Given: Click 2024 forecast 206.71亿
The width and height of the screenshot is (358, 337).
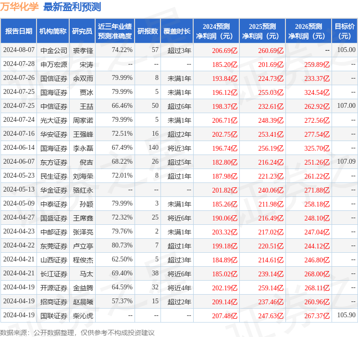Looking at the screenshot, I should (x=225, y=120).
